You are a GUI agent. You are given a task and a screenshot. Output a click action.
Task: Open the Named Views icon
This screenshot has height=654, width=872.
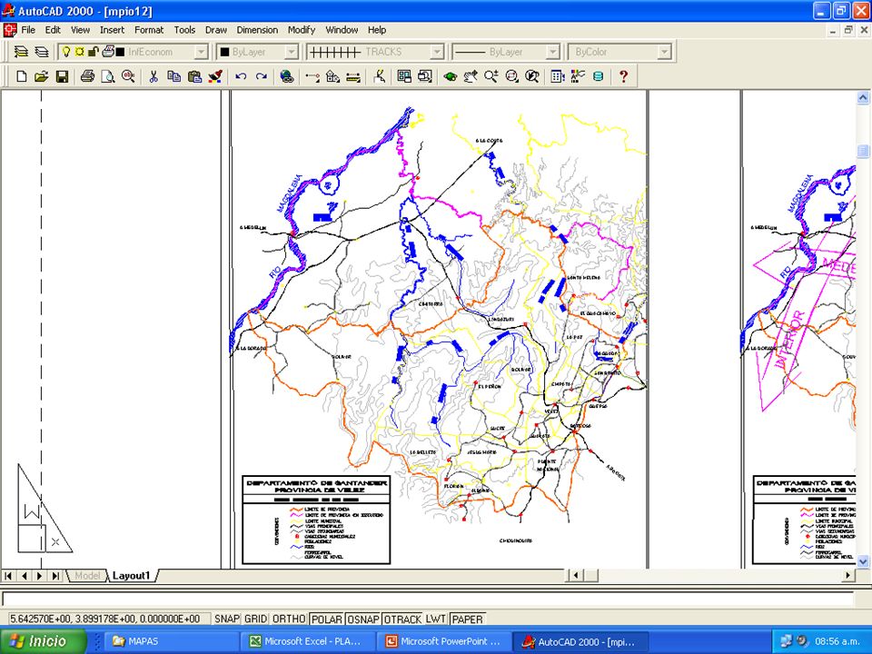pos(404,76)
